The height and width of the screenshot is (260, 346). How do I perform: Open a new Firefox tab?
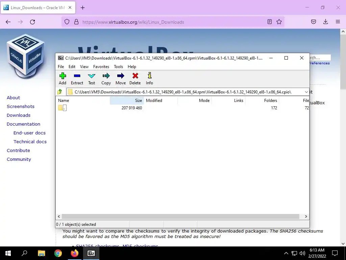point(82,8)
